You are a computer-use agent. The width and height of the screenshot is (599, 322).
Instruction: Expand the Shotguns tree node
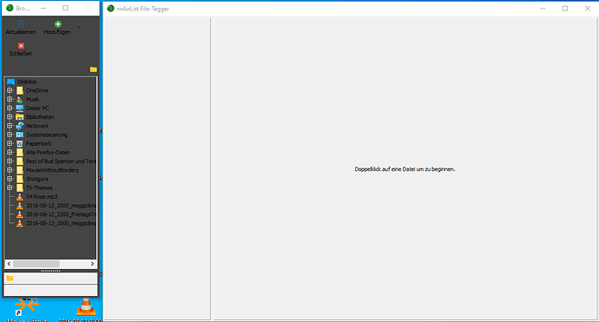[10, 179]
